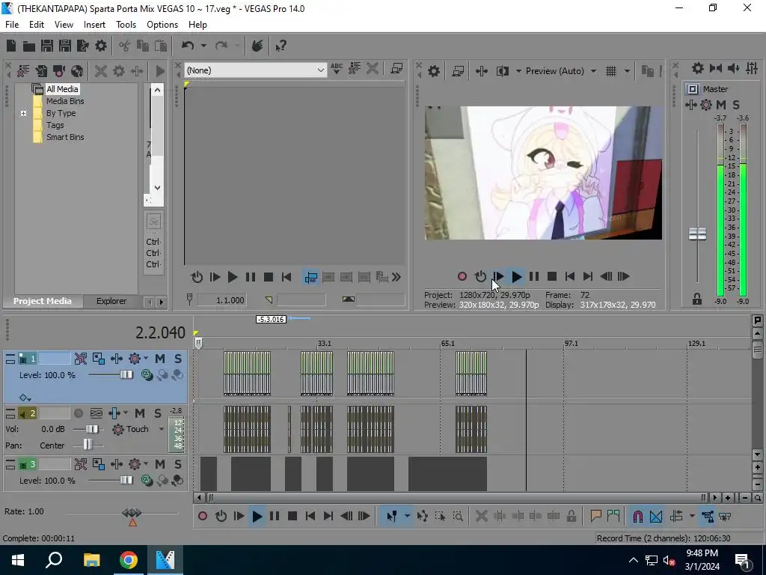Click the Undo arrow icon

point(188,46)
